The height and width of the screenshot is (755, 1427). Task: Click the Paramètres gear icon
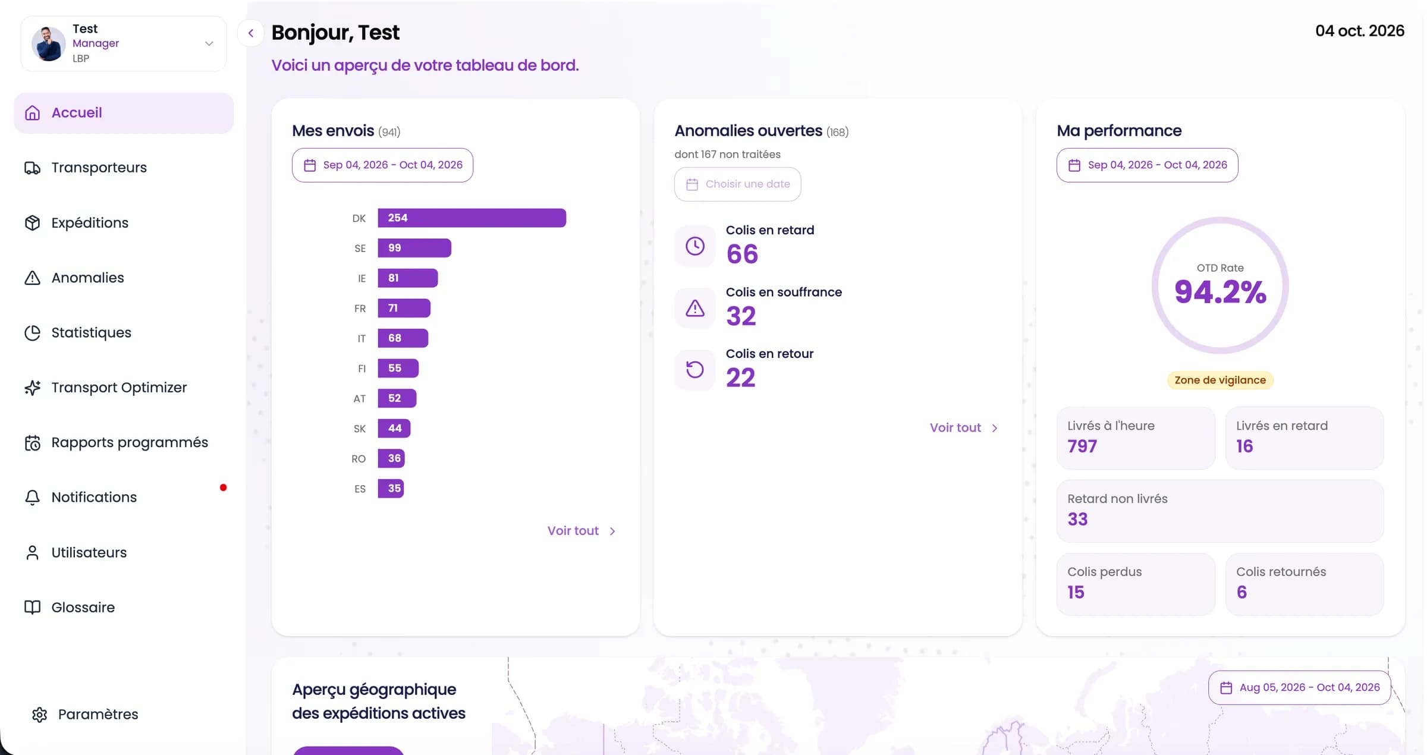pos(39,715)
